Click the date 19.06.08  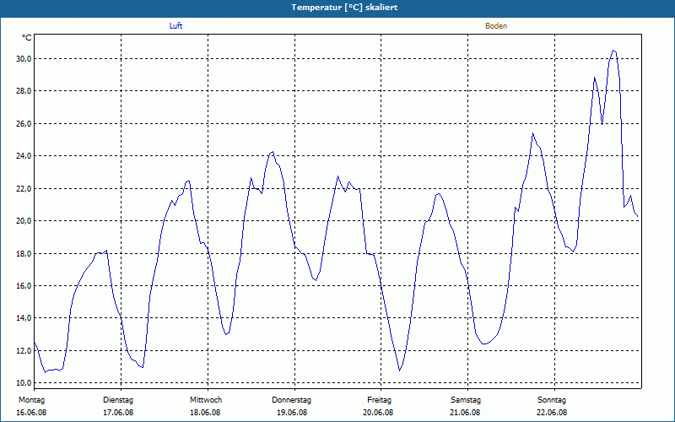click(x=292, y=413)
